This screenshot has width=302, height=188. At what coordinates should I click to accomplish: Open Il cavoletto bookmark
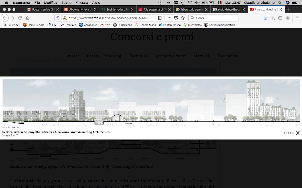(193, 25)
